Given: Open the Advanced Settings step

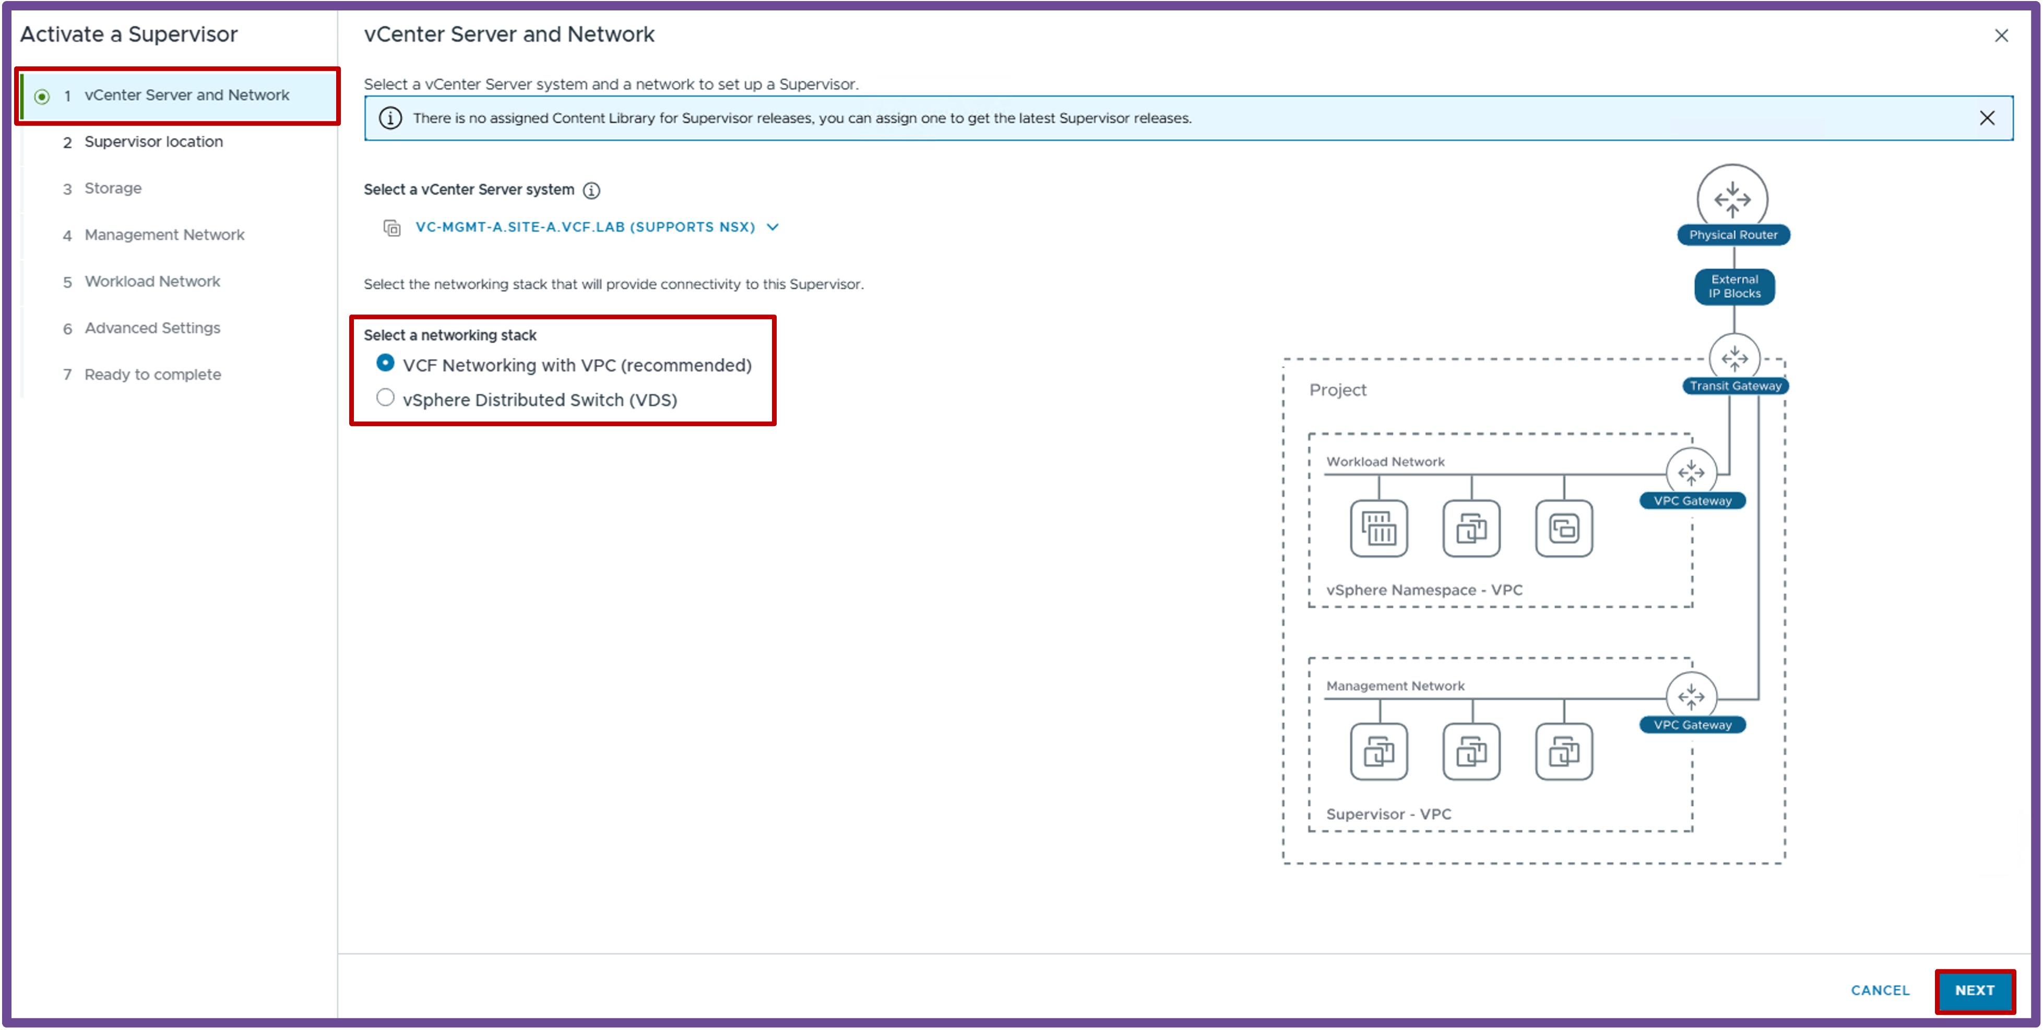Looking at the screenshot, I should pyautogui.click(x=152, y=328).
